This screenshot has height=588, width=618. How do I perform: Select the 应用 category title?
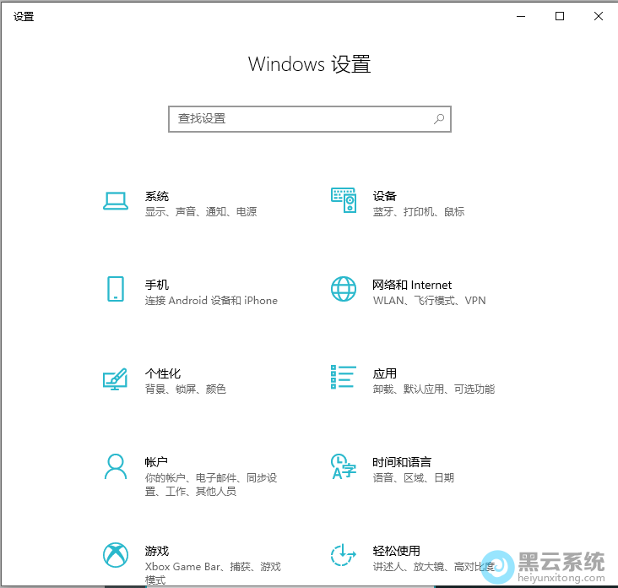click(x=385, y=373)
